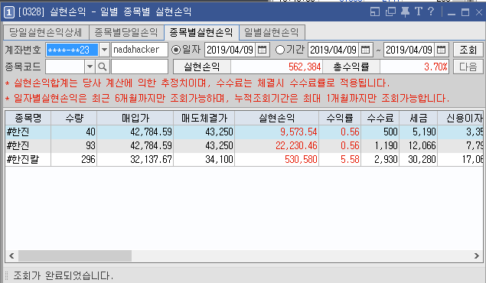The image size is (486, 283).
Task: Open calendar for the 기간 end date
Action: tap(441, 50)
